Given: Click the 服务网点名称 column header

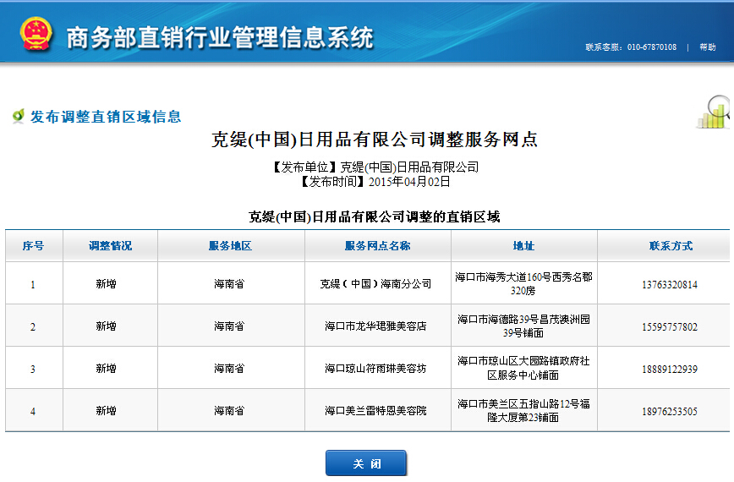Looking at the screenshot, I should click(377, 246).
